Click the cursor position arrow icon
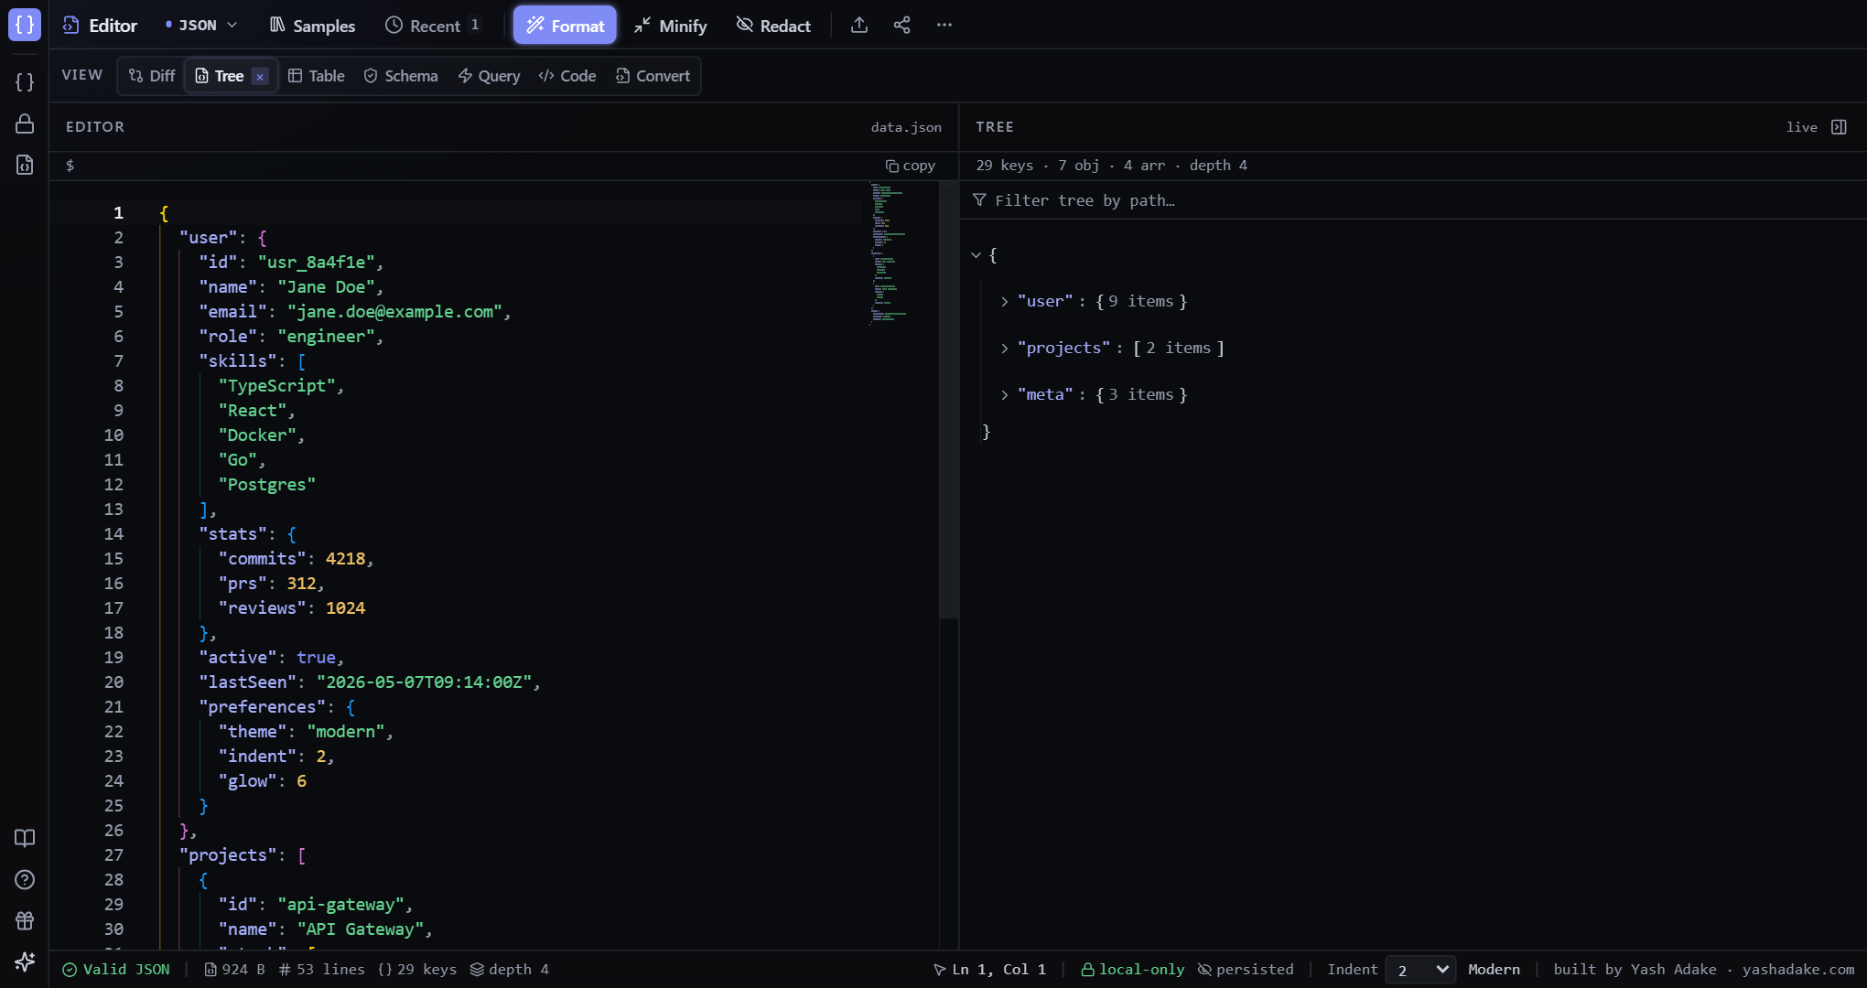This screenshot has height=988, width=1867. 939,970
